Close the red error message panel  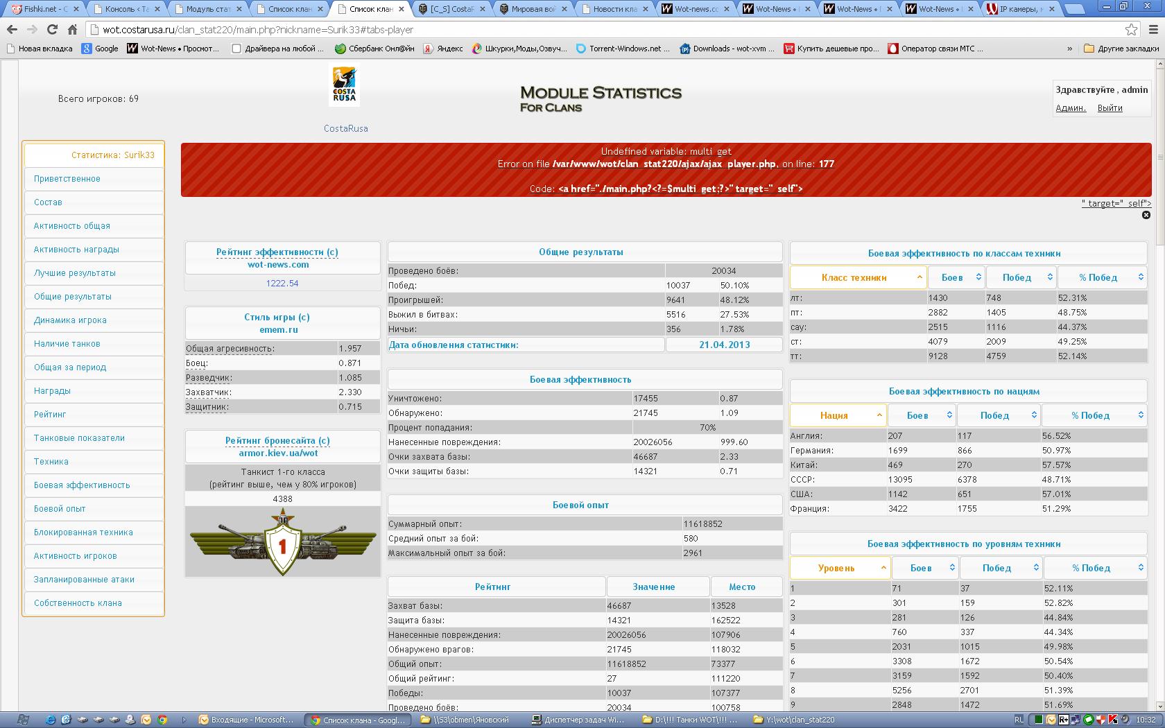(x=1146, y=215)
